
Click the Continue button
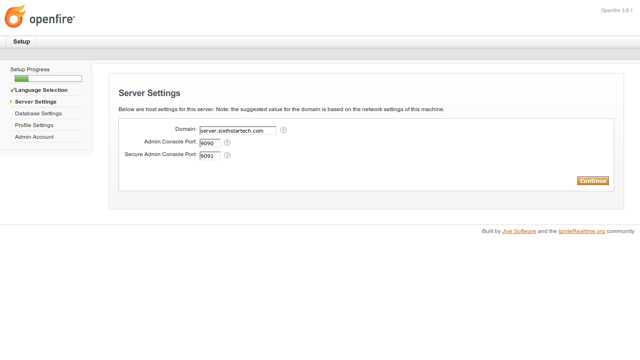[593, 181]
